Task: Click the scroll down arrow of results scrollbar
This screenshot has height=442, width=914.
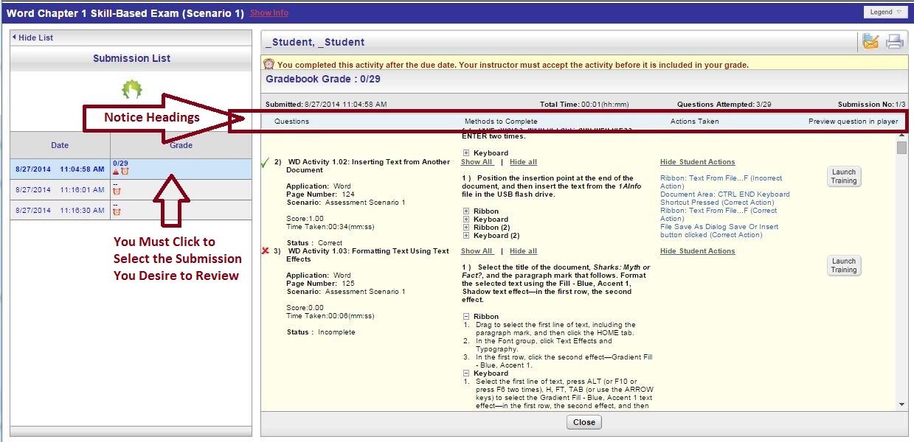Action: tap(901, 404)
